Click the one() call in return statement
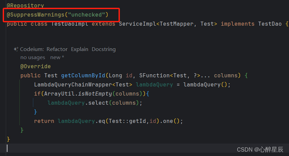 click(x=171, y=121)
